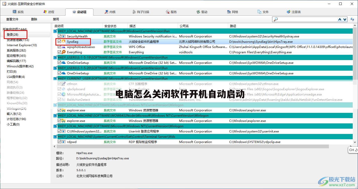Uncheck the SecurityHealth startup entry
358x189 pixels.
point(59,36)
